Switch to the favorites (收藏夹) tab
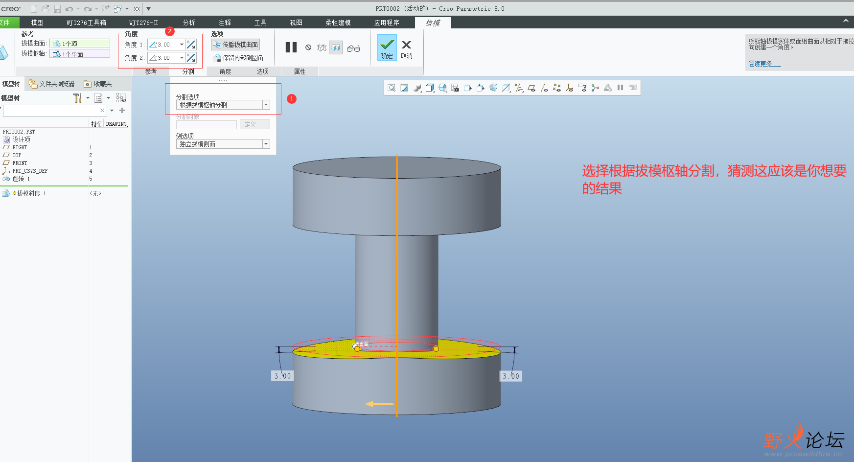 [x=98, y=84]
